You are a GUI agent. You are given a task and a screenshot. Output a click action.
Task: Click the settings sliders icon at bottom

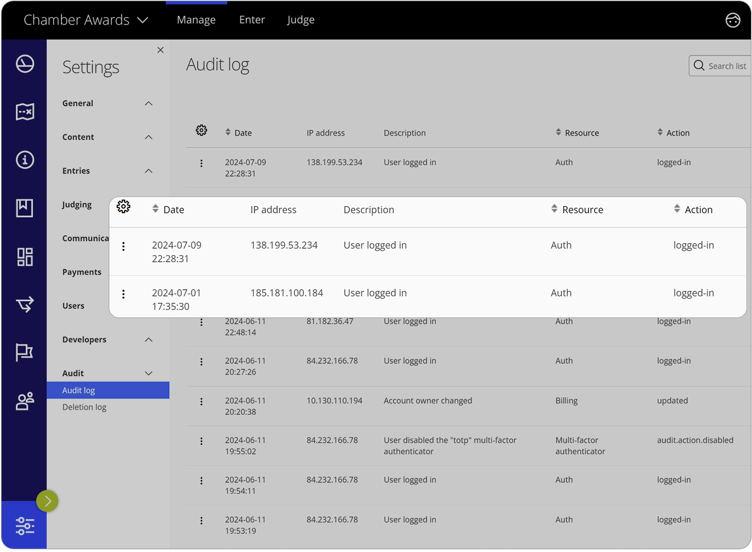click(x=25, y=526)
